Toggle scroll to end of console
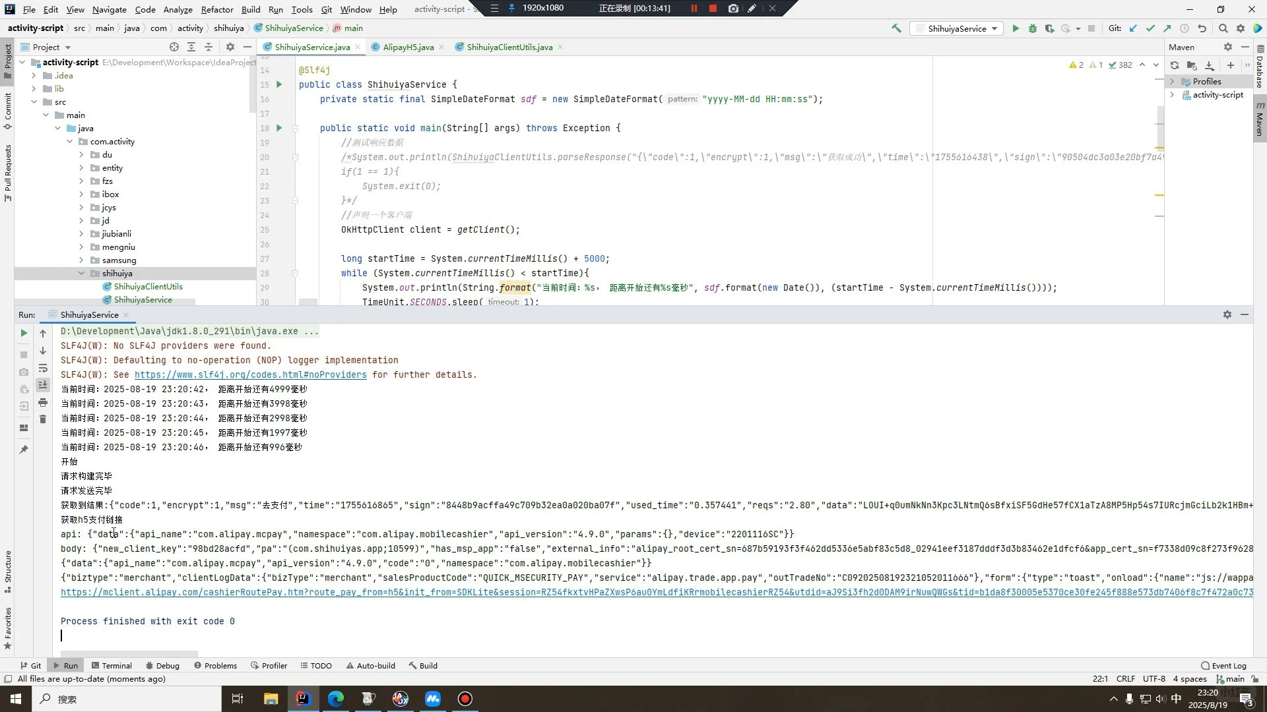The width and height of the screenshot is (1267, 712). pos(43,385)
